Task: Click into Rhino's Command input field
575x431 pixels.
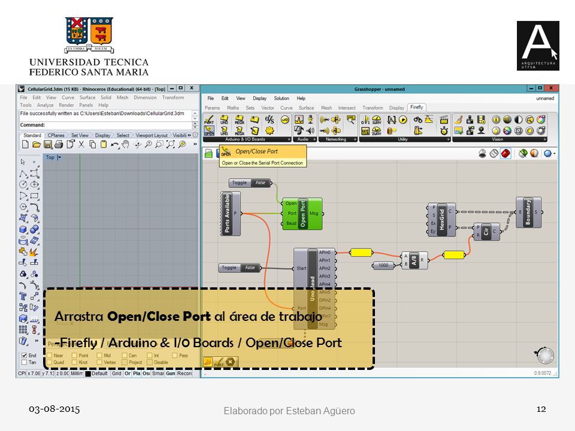Action: click(105, 125)
